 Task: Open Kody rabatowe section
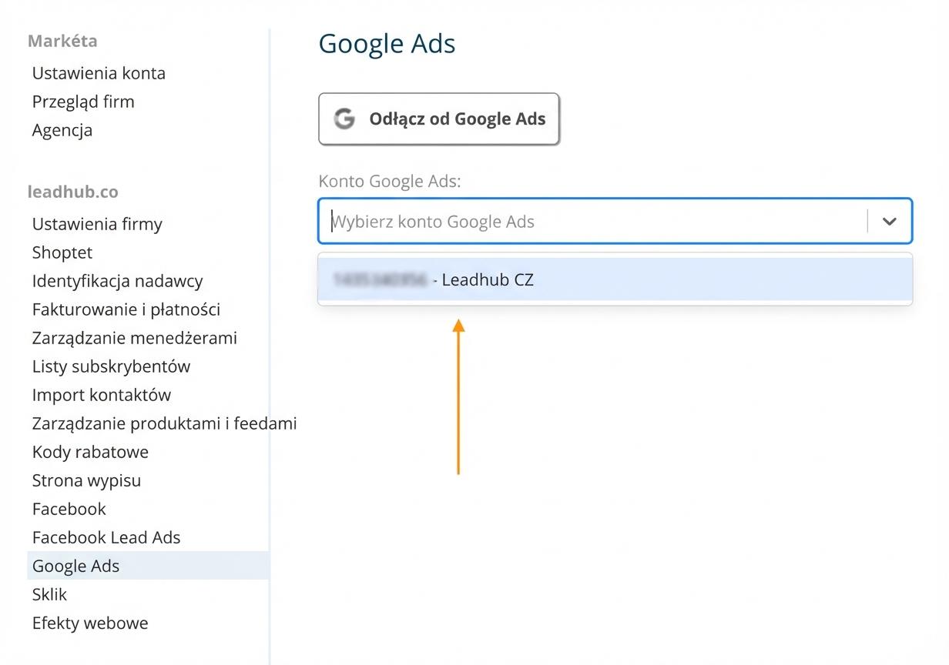[x=90, y=452]
